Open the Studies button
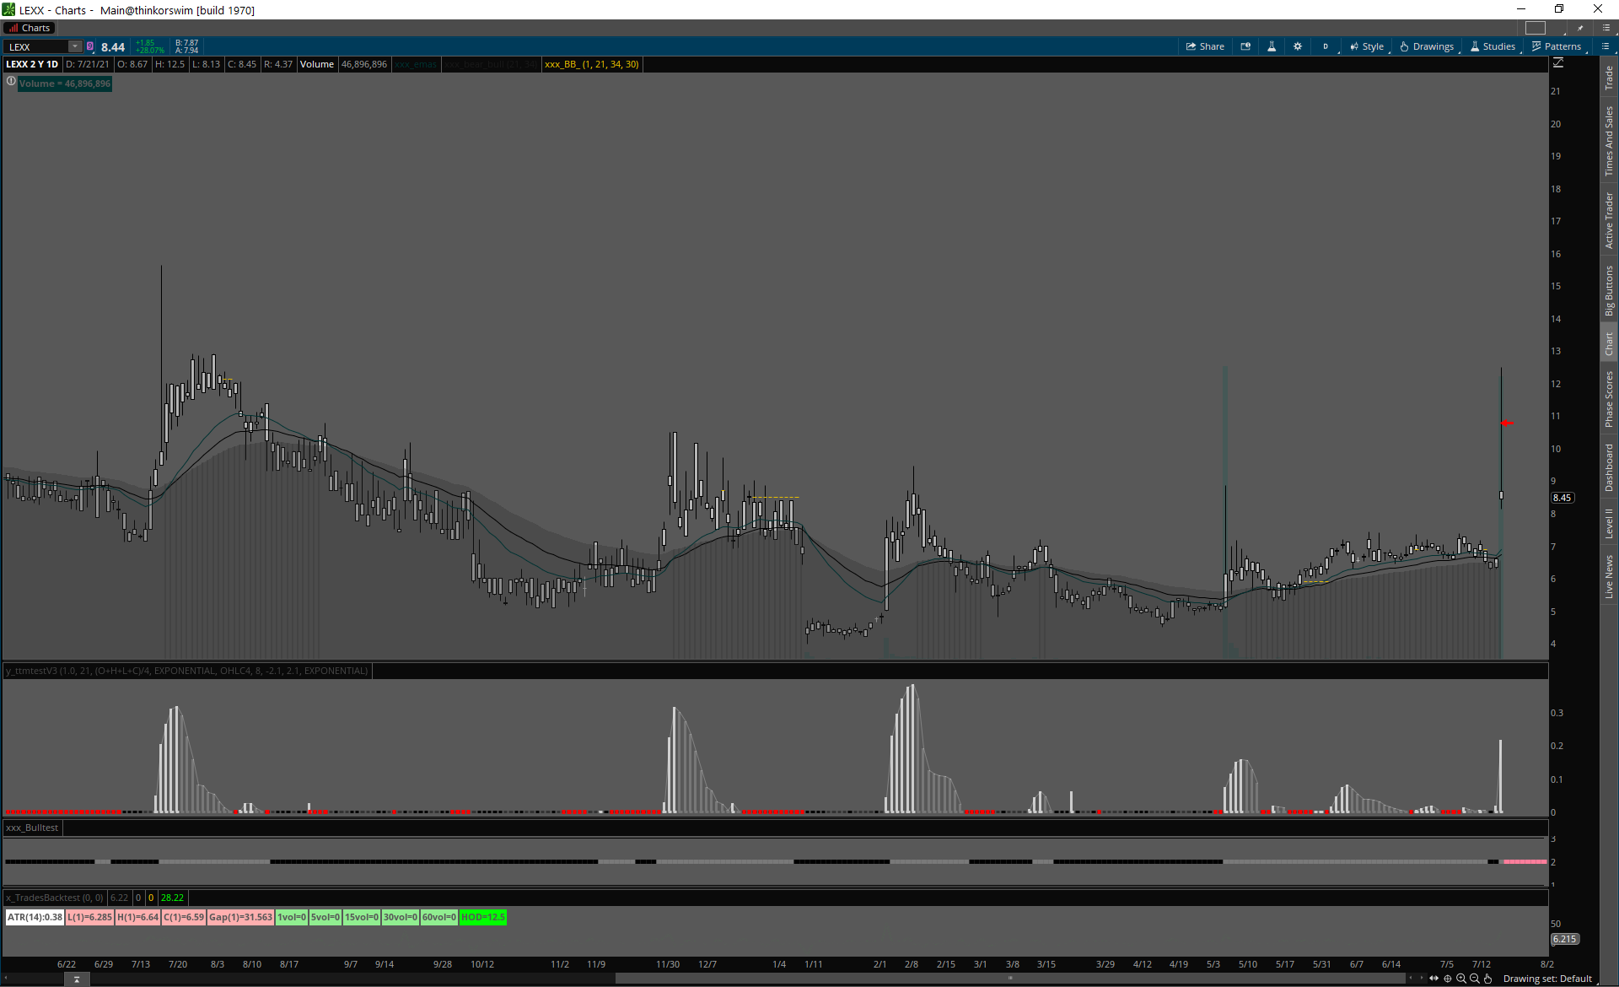This screenshot has width=1619, height=987. tap(1493, 46)
